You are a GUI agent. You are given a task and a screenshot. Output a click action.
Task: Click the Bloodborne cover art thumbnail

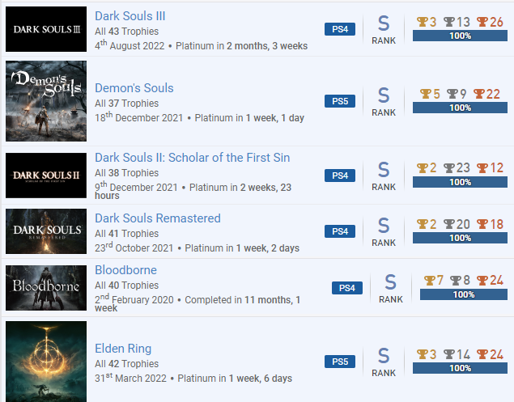click(x=45, y=288)
